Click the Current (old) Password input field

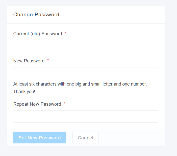(x=86, y=46)
